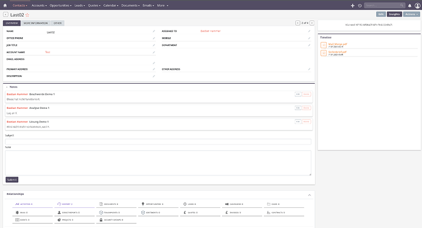The image size is (422, 228).
Task: Click the back arrow beside Last02
Action: pos(6,15)
